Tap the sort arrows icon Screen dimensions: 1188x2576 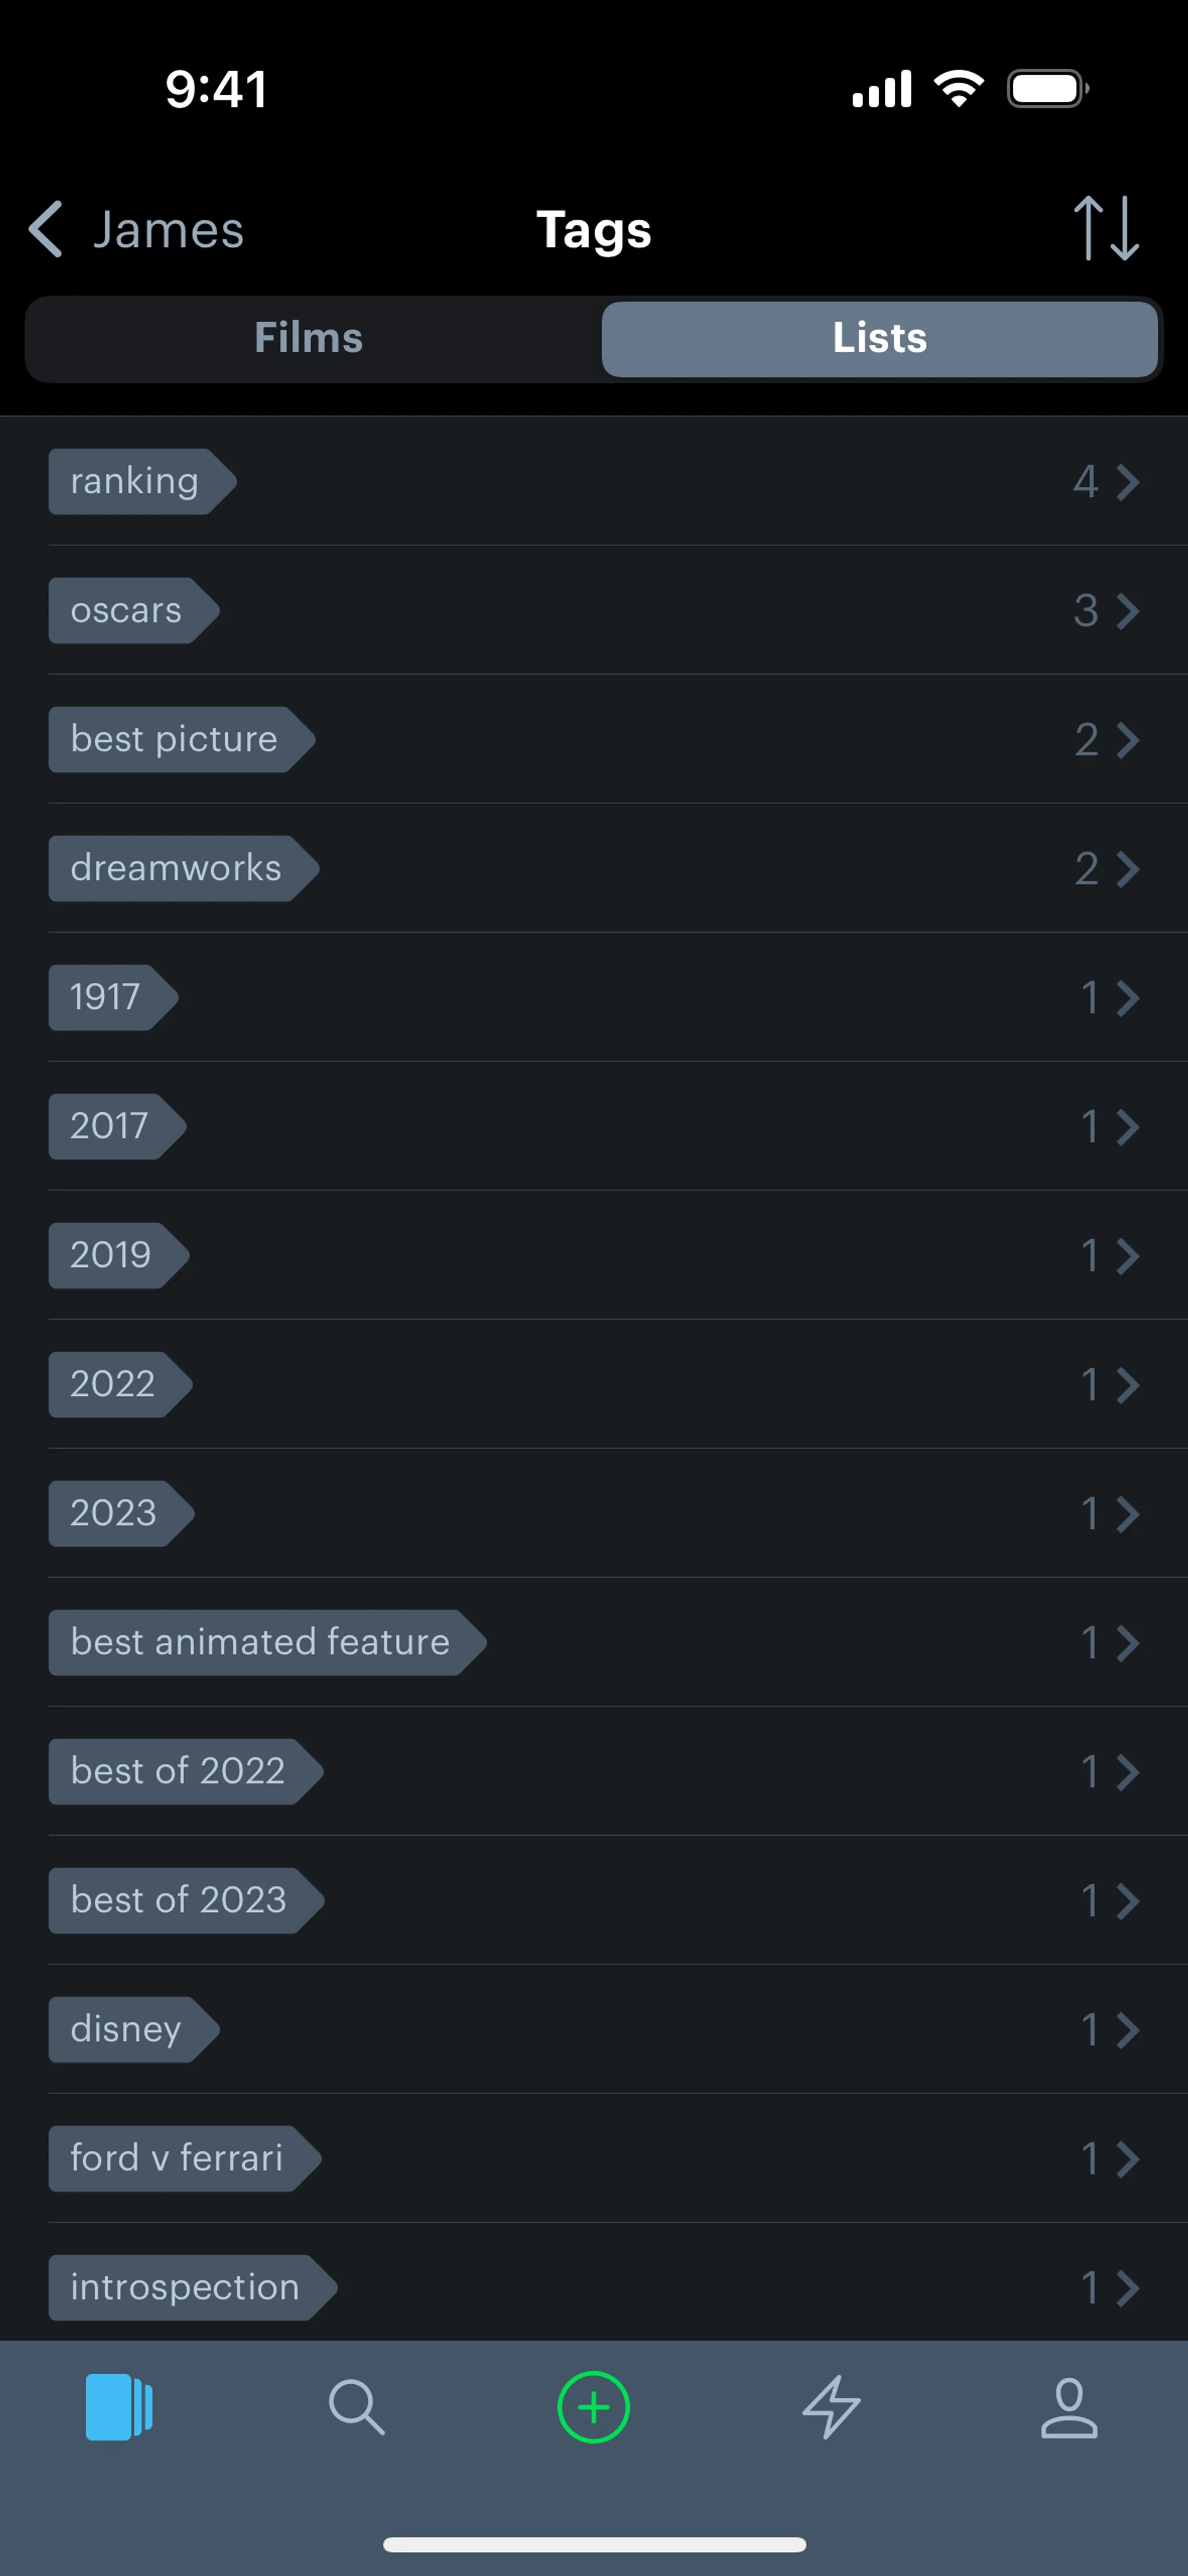[x=1105, y=229]
